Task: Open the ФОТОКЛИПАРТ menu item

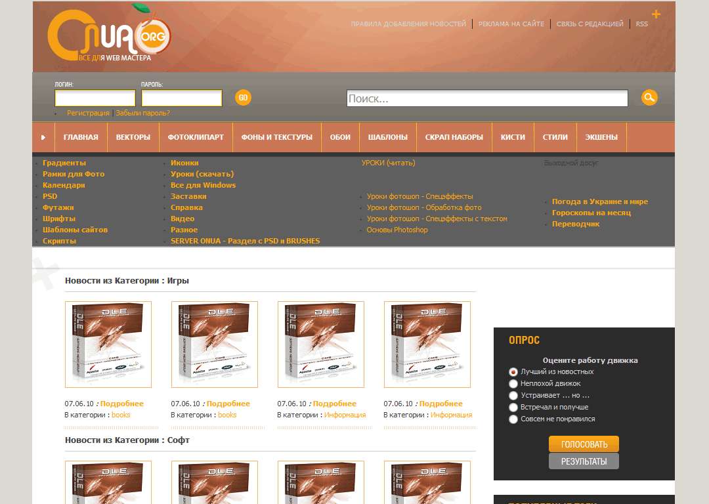Action: (x=196, y=137)
